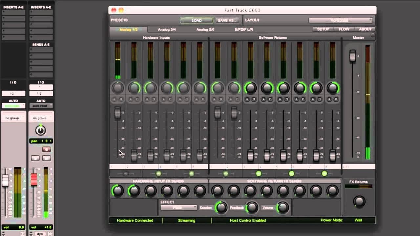The height and width of the screenshot is (236, 420).
Task: Open first insert slot on left track
Action: pyautogui.click(x=13, y=12)
